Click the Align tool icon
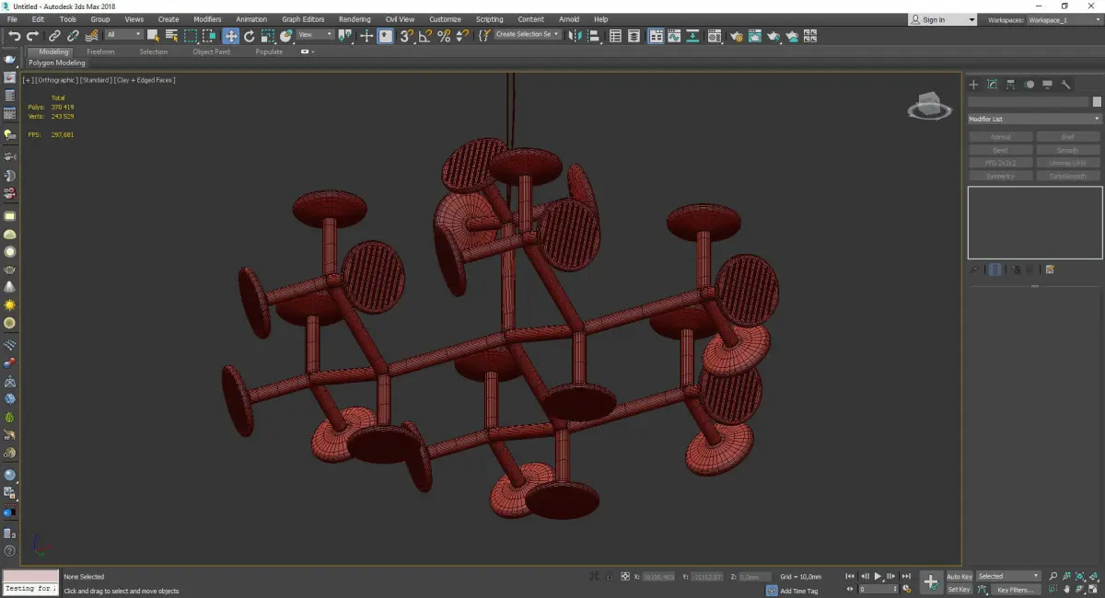 [x=594, y=36]
